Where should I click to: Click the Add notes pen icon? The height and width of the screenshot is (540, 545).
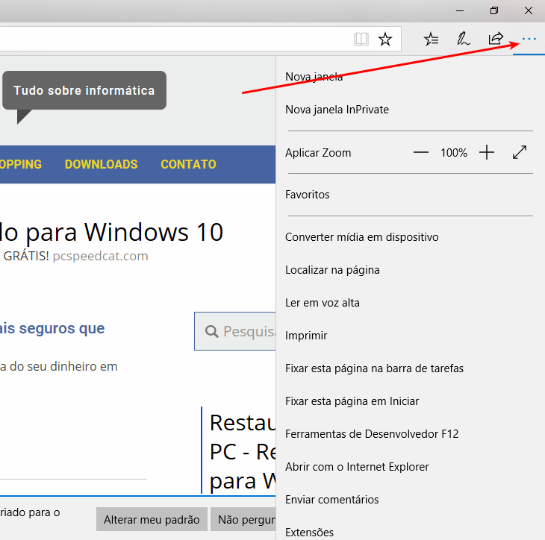pos(463,39)
